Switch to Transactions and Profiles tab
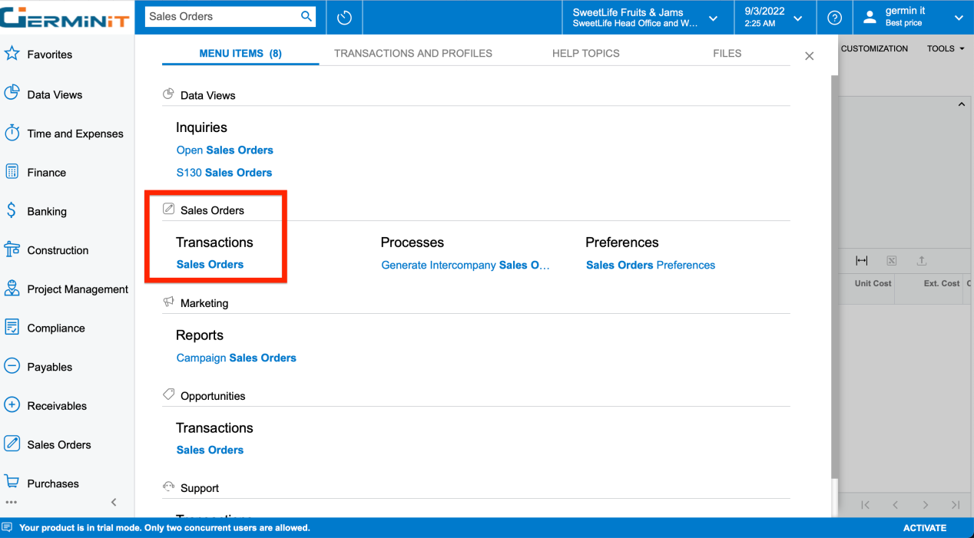974x538 pixels. pyautogui.click(x=412, y=53)
